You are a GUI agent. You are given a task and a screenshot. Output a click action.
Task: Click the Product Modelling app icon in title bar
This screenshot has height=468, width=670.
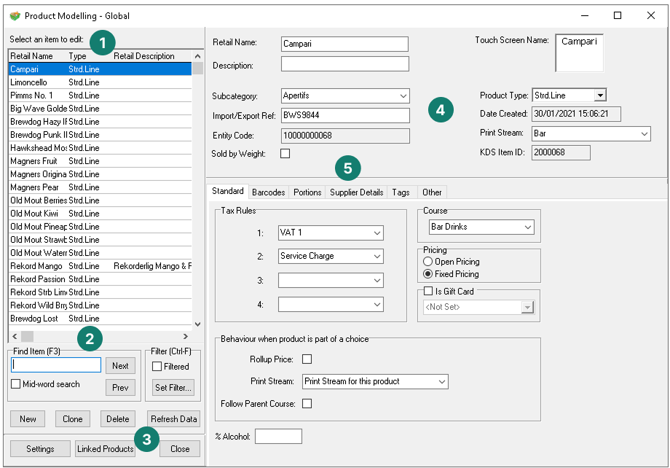(x=14, y=15)
